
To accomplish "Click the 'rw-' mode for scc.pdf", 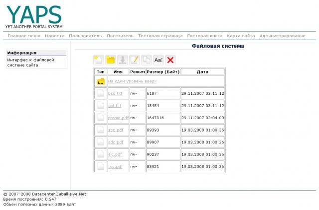I will 134,130.
